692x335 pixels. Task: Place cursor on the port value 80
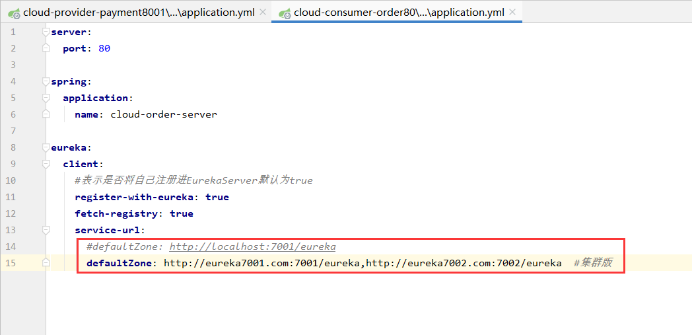(104, 48)
